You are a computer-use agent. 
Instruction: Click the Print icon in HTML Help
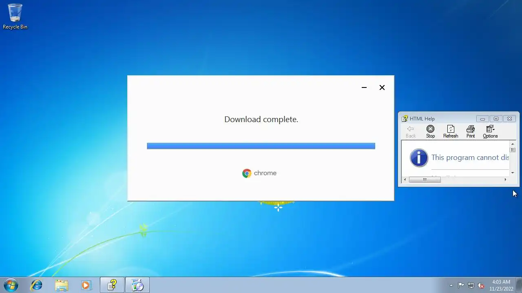tap(471, 132)
